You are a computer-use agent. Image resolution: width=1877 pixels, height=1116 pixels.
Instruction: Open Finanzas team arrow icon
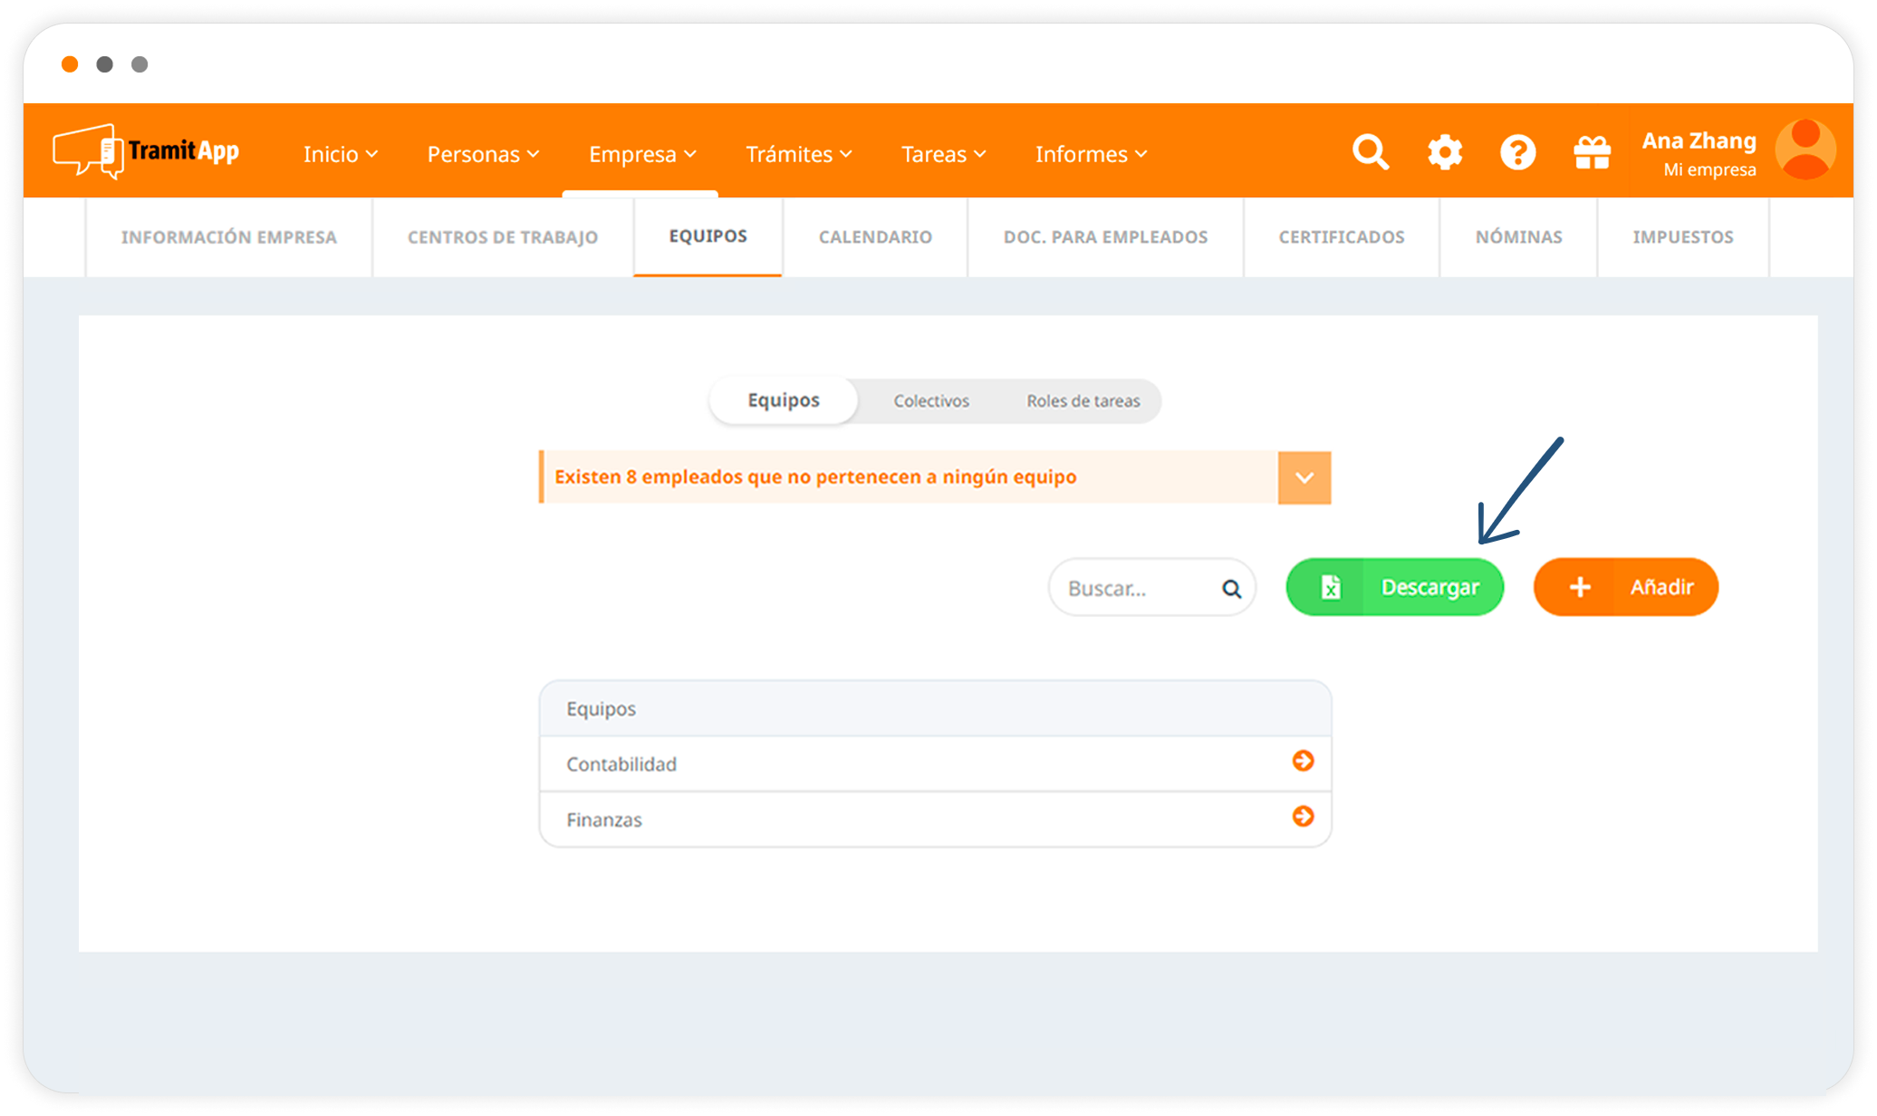coord(1303,817)
